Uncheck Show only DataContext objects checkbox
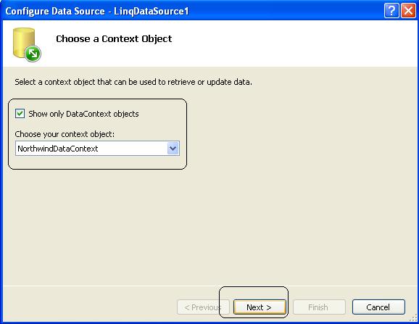The image size is (419, 324). click(20, 114)
